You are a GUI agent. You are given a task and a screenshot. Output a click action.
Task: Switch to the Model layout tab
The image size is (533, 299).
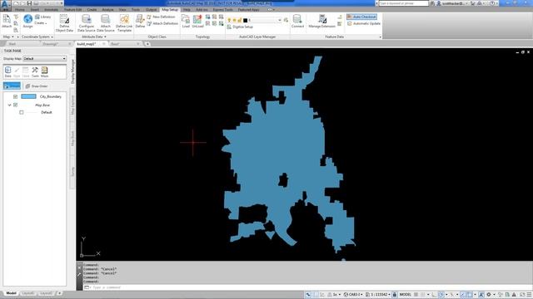(x=11, y=293)
